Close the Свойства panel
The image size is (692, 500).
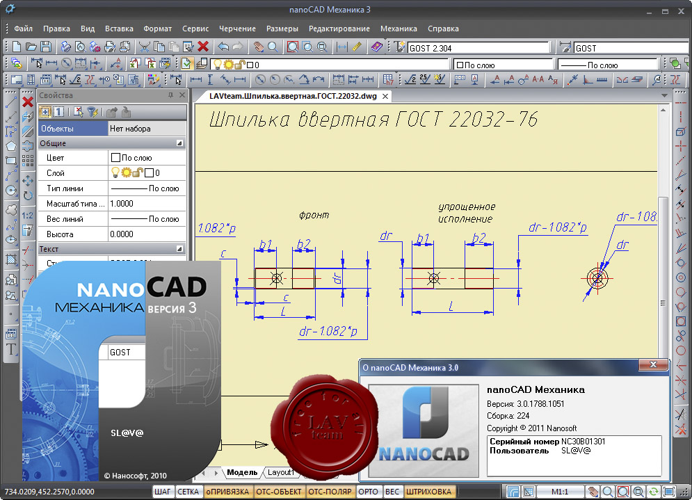(x=182, y=95)
